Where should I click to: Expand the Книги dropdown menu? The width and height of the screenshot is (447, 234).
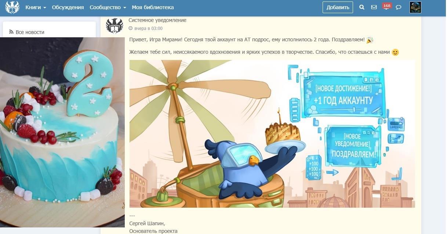tap(36, 7)
